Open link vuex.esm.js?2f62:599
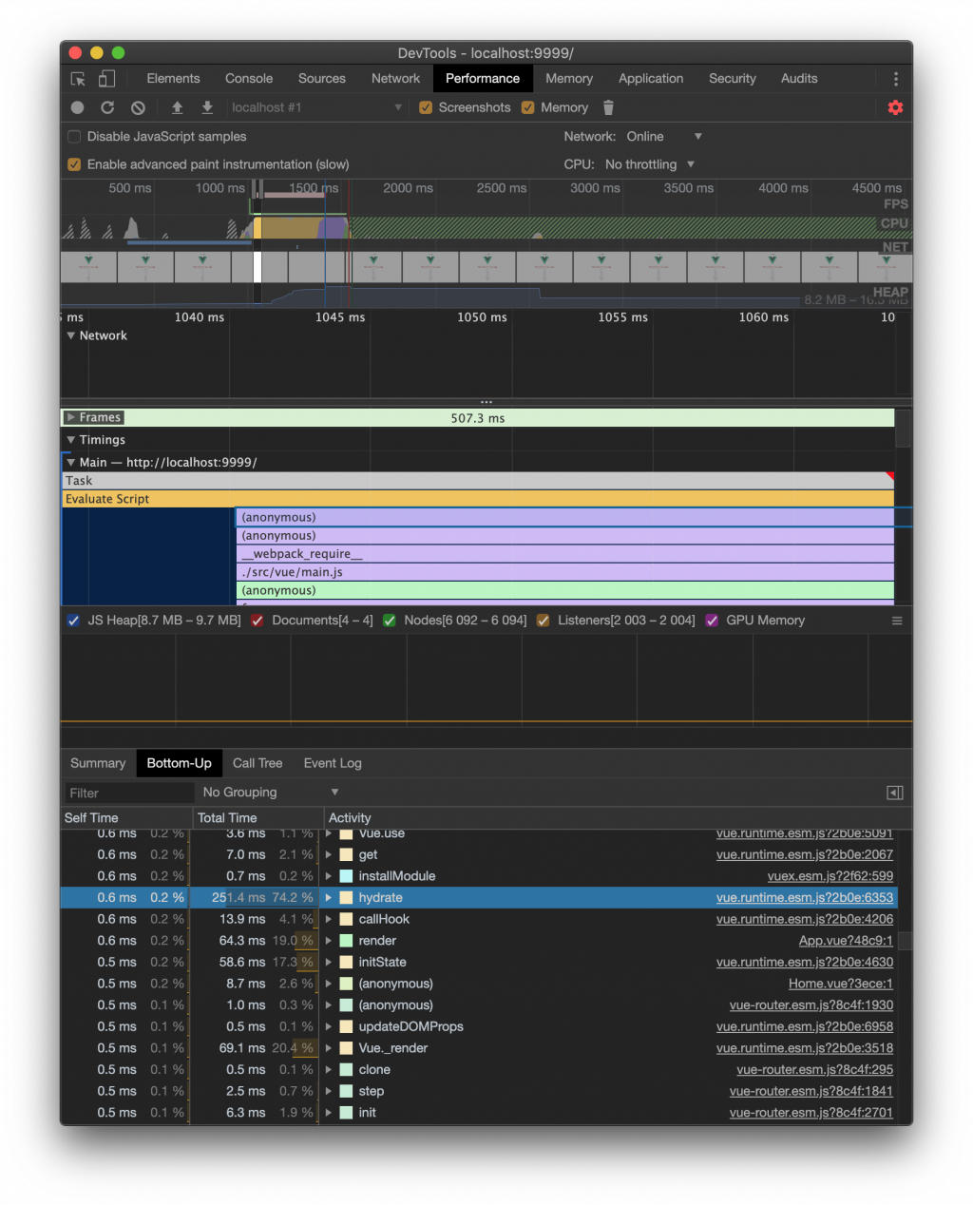 (830, 876)
